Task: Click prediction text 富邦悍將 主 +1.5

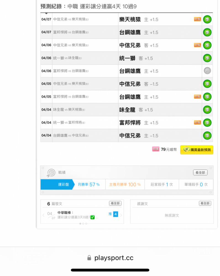Action: click(139, 123)
